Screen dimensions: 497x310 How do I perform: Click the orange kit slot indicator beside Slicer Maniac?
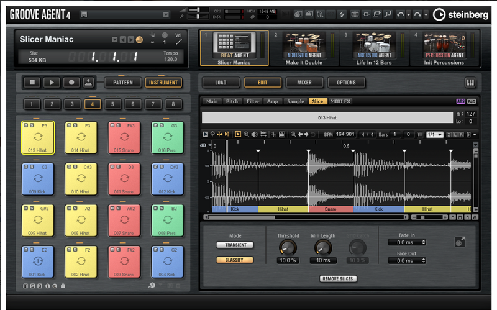139,40
